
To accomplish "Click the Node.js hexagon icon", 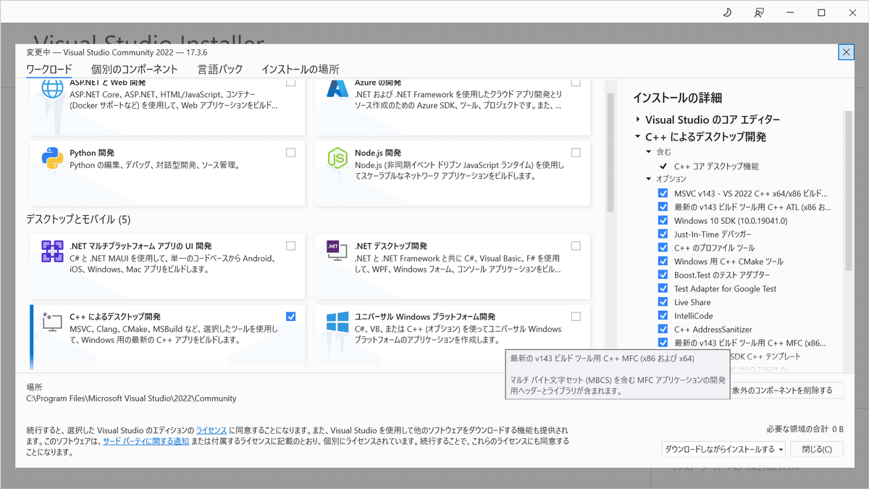I will coord(338,158).
